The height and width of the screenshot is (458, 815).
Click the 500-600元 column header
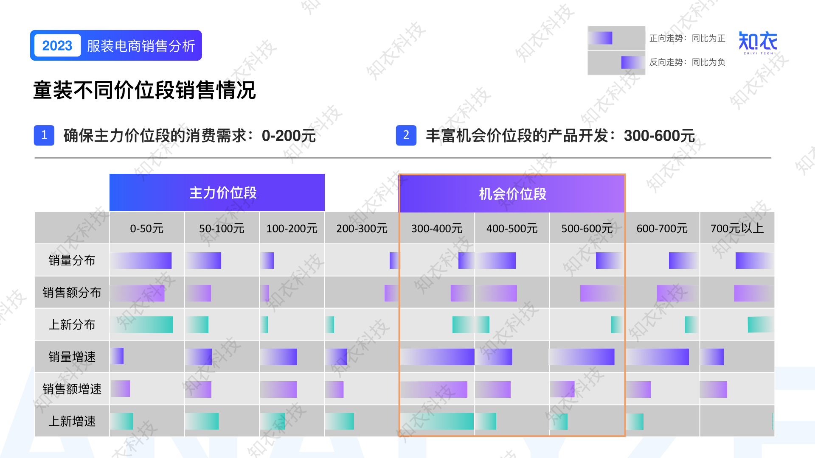587,228
